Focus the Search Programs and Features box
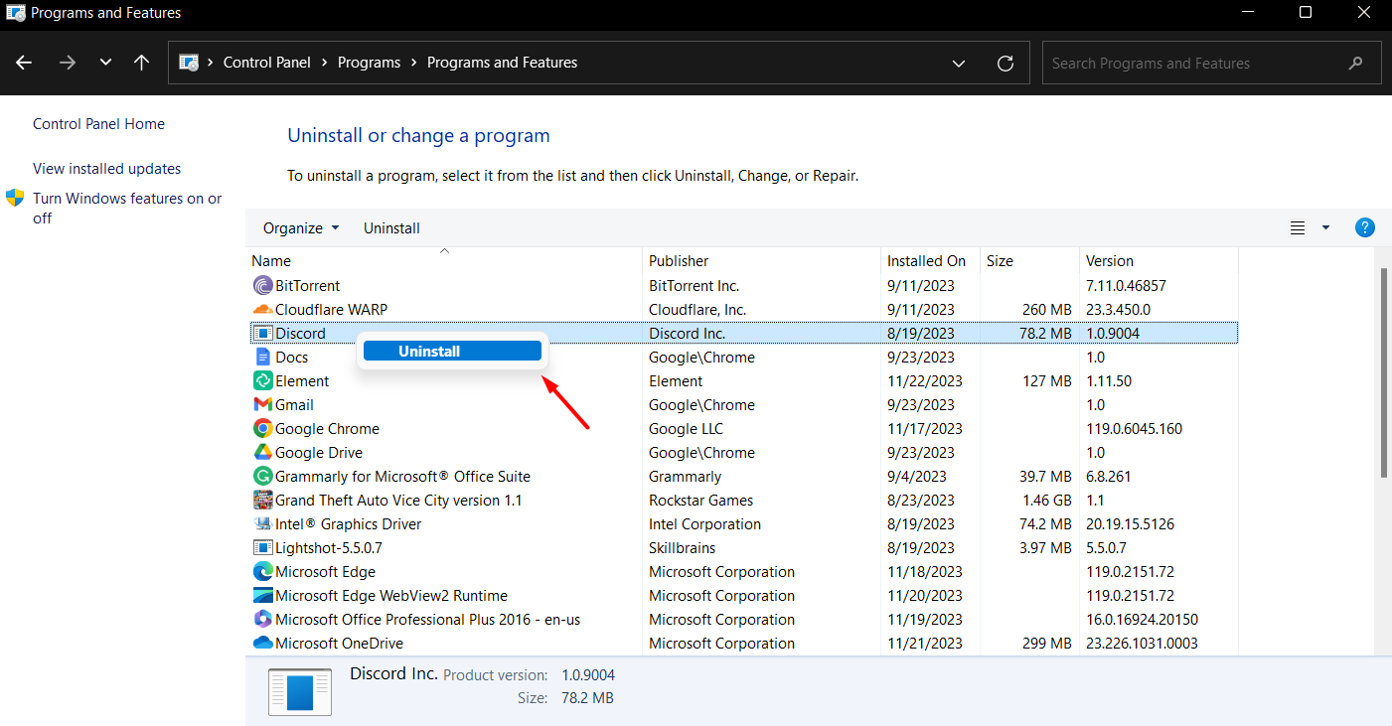Viewport: 1392px width, 726px height. [1211, 63]
